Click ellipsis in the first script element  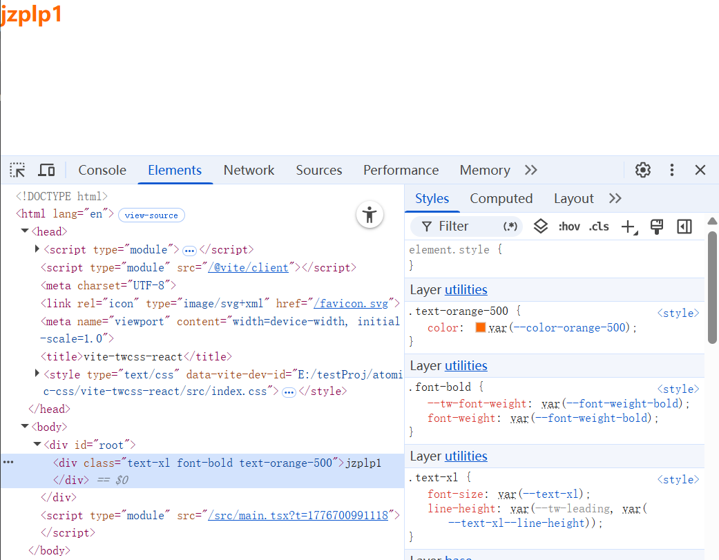tap(189, 251)
